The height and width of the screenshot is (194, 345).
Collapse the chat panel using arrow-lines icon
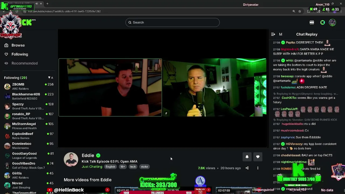coord(273,34)
